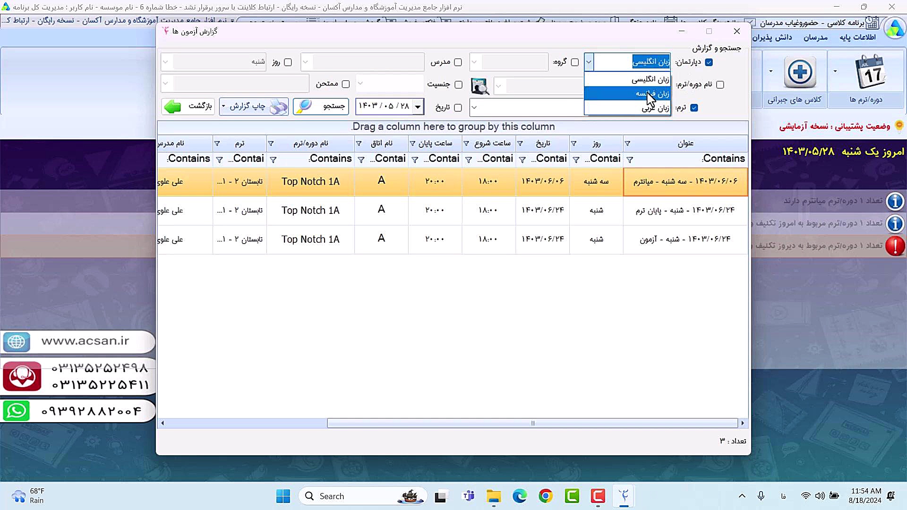The image size is (907, 510).
Task: Enable the مدرس checkbox
Action: pos(458,62)
